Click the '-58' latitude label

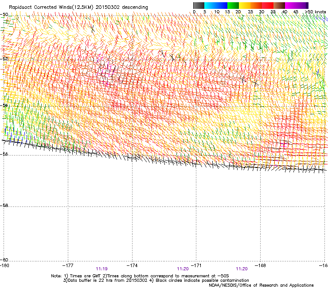coord(4,206)
